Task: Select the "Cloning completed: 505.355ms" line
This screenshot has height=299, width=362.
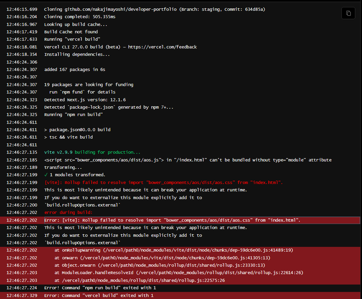Action: pyautogui.click(x=80, y=16)
